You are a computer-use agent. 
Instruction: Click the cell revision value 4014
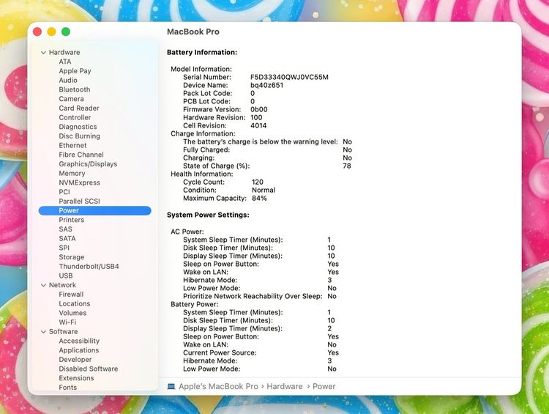(x=258, y=125)
